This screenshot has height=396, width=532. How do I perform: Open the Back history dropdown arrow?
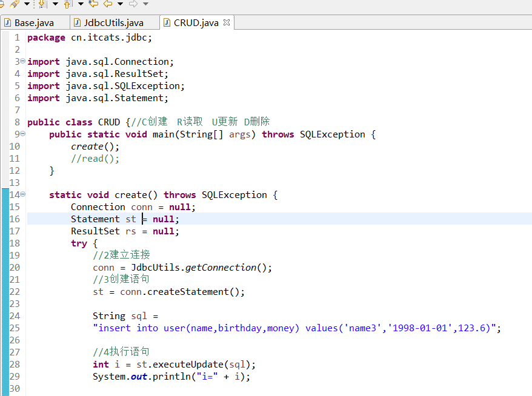click(x=121, y=4)
